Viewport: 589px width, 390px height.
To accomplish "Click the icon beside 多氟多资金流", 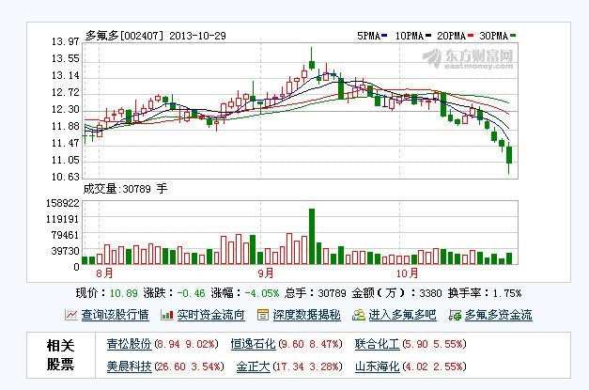I will pyautogui.click(x=455, y=315).
